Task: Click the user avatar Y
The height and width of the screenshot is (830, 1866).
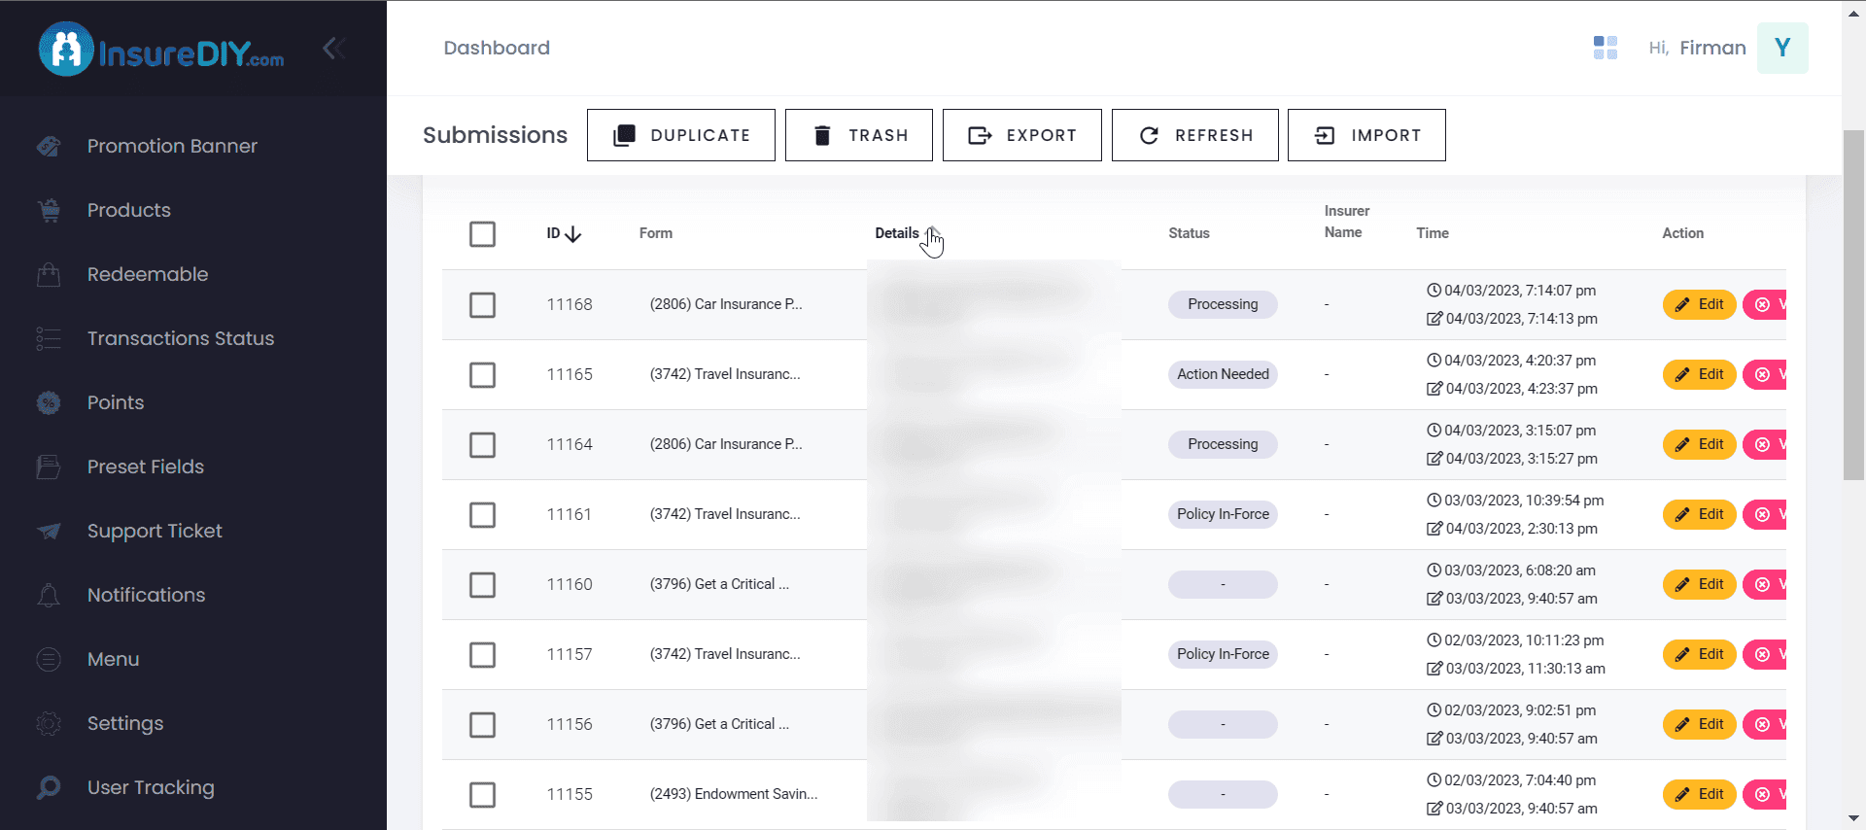Action: 1781,48
